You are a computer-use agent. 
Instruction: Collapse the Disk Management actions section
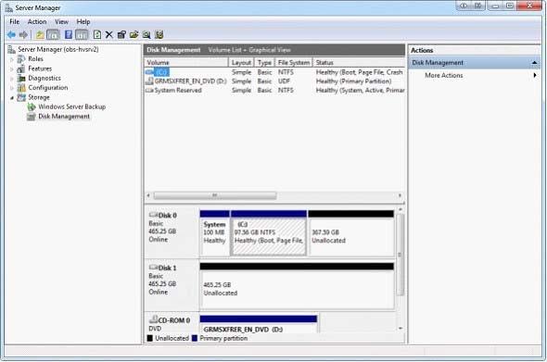[x=534, y=63]
